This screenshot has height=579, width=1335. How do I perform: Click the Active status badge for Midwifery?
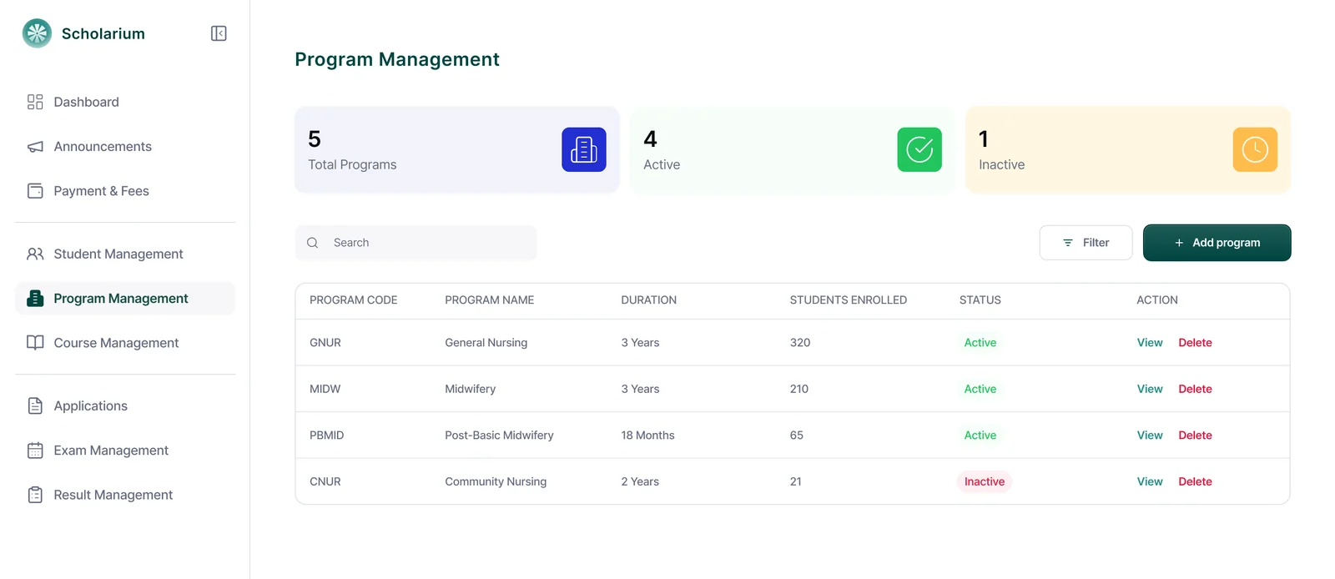[980, 389]
